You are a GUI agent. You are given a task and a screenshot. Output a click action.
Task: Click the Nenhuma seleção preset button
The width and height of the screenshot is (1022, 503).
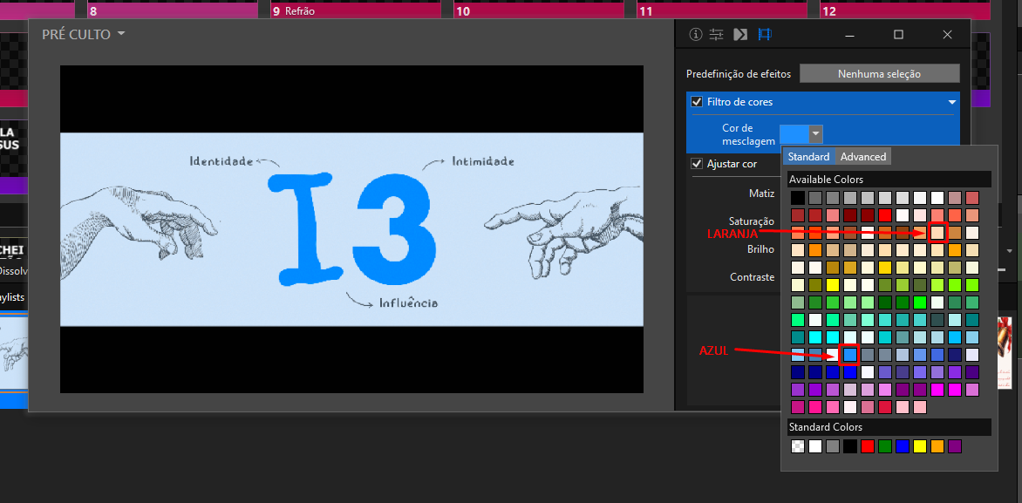pos(879,73)
